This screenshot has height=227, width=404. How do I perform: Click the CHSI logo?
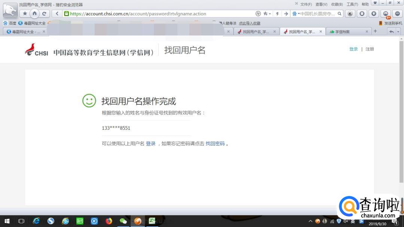click(x=36, y=50)
